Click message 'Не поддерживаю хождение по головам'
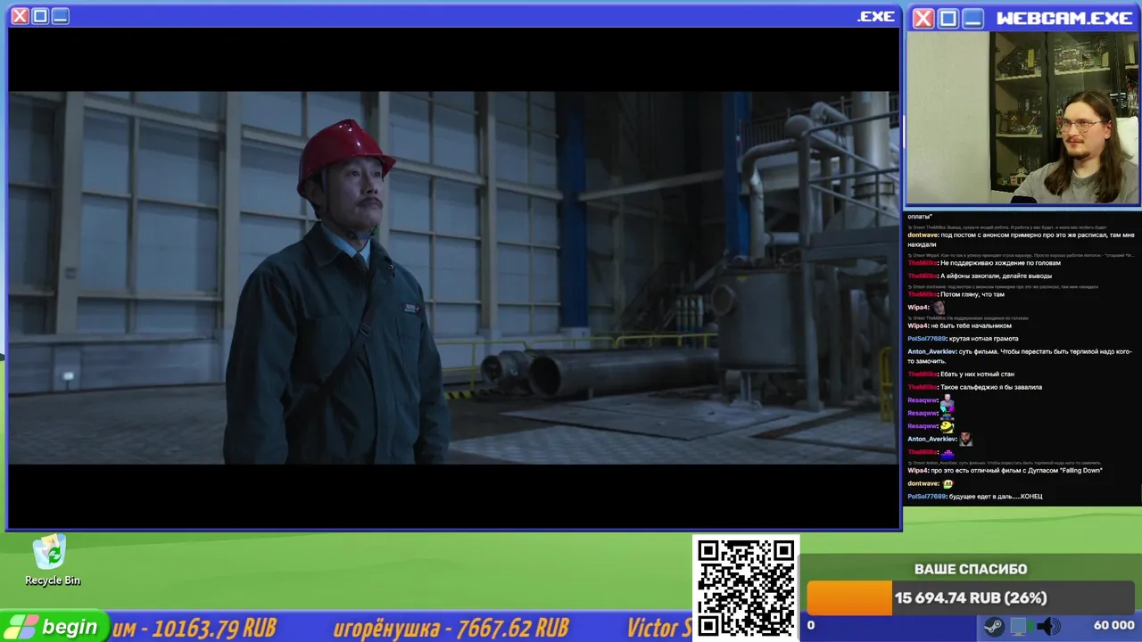This screenshot has height=642, width=1142. coord(1000,263)
